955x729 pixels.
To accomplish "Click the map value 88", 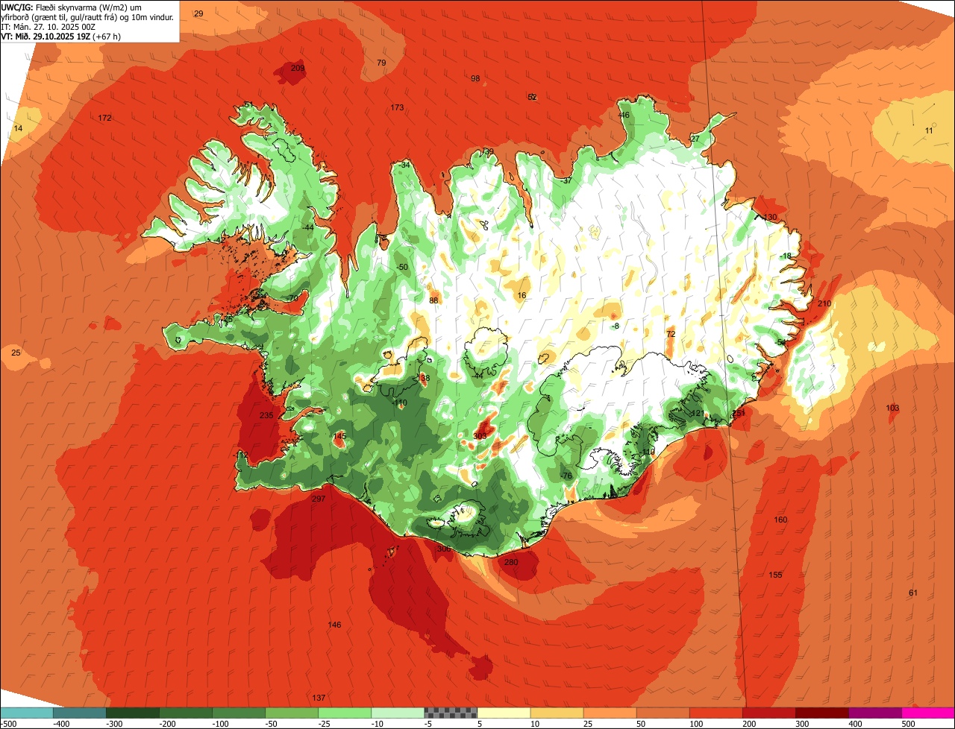I will pos(433,300).
